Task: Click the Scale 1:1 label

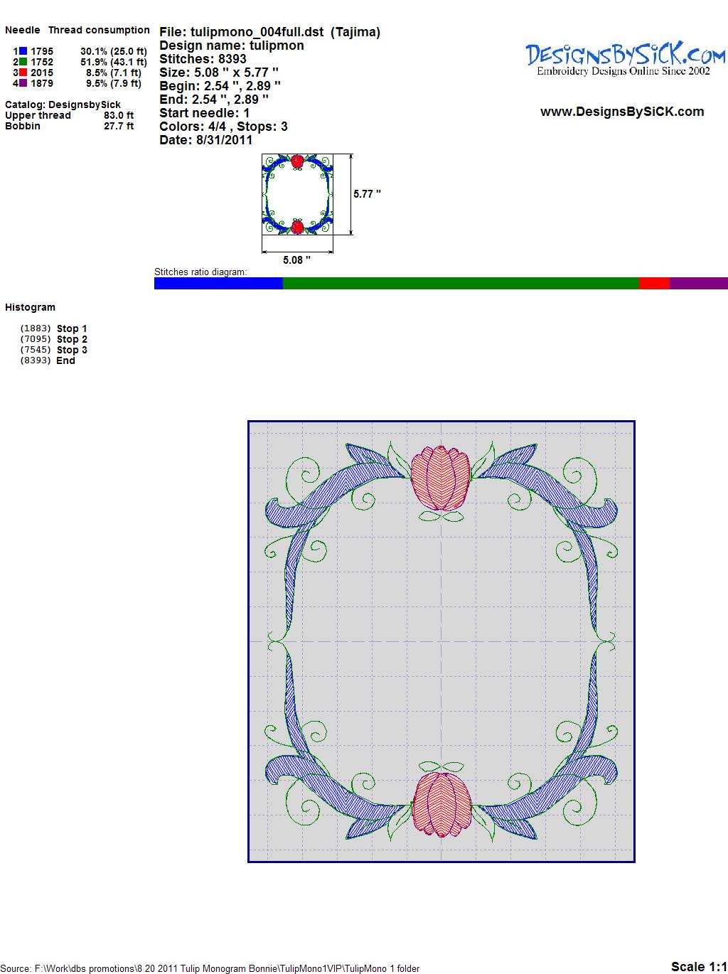Action: coord(698,966)
